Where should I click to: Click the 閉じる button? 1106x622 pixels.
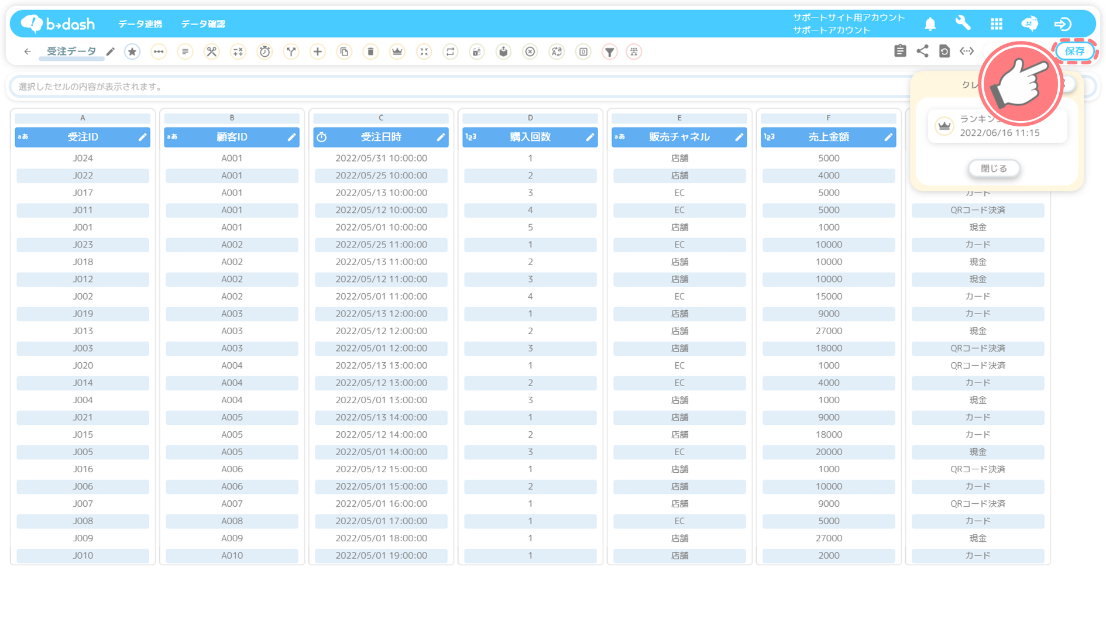[994, 169]
